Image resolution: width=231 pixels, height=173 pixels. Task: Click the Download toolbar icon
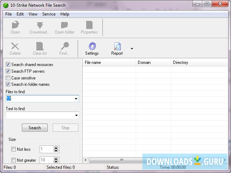40,25
